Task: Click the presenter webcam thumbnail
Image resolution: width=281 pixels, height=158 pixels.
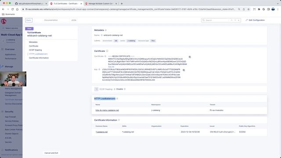Action: [x=13, y=79]
